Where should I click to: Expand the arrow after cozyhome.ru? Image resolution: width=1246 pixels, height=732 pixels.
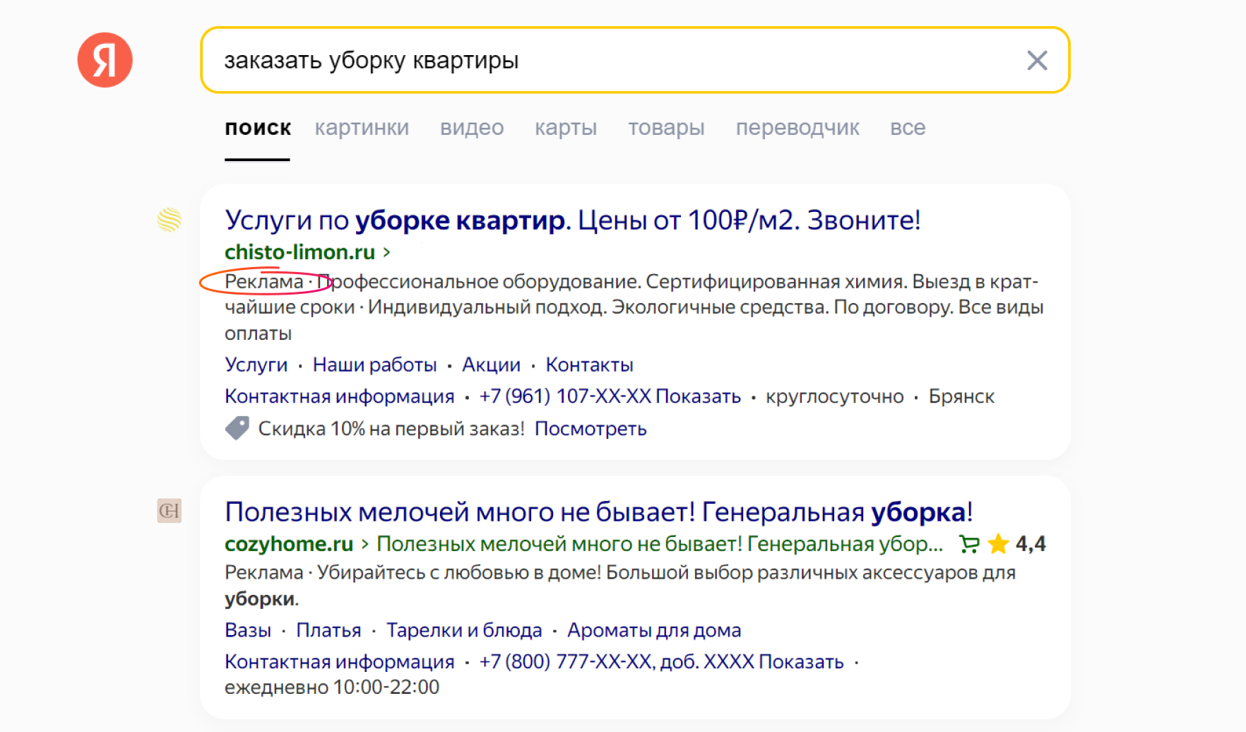pyautogui.click(x=365, y=543)
